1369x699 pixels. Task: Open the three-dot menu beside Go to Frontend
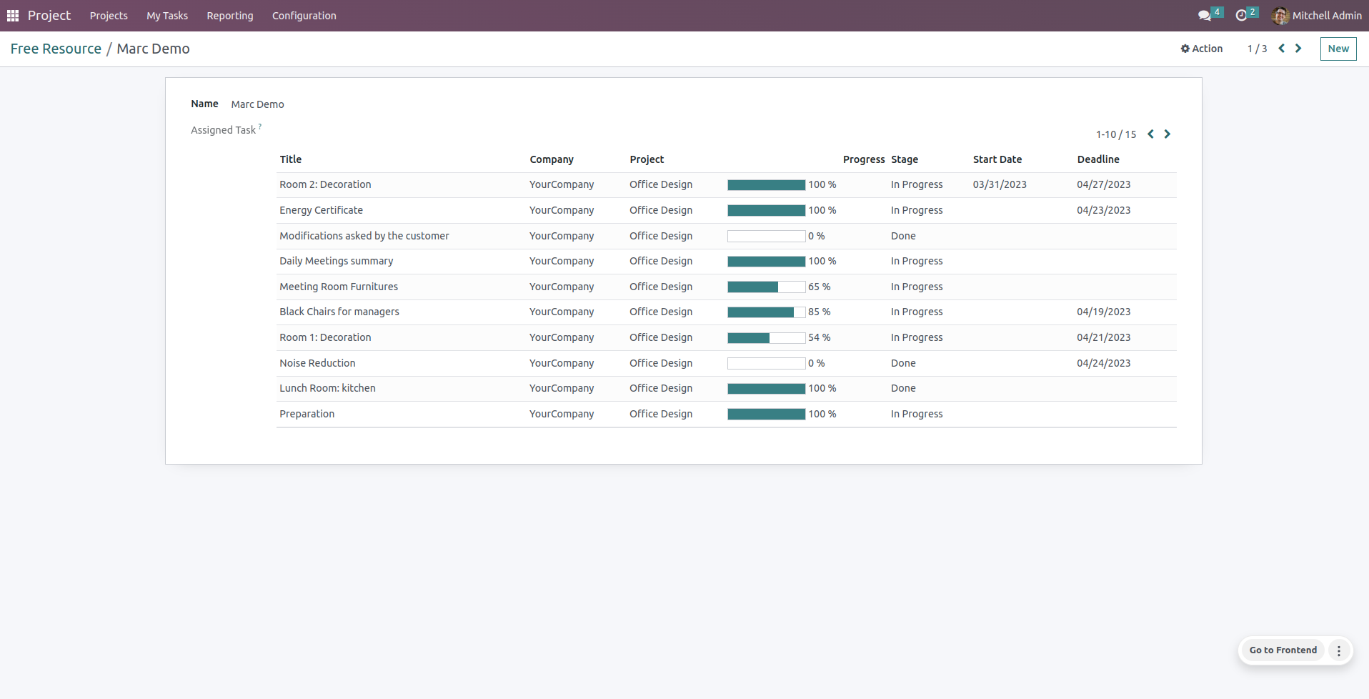pos(1339,650)
